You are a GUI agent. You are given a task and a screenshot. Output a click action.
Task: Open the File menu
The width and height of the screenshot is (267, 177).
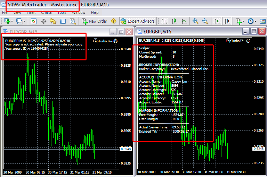coord(5,12)
